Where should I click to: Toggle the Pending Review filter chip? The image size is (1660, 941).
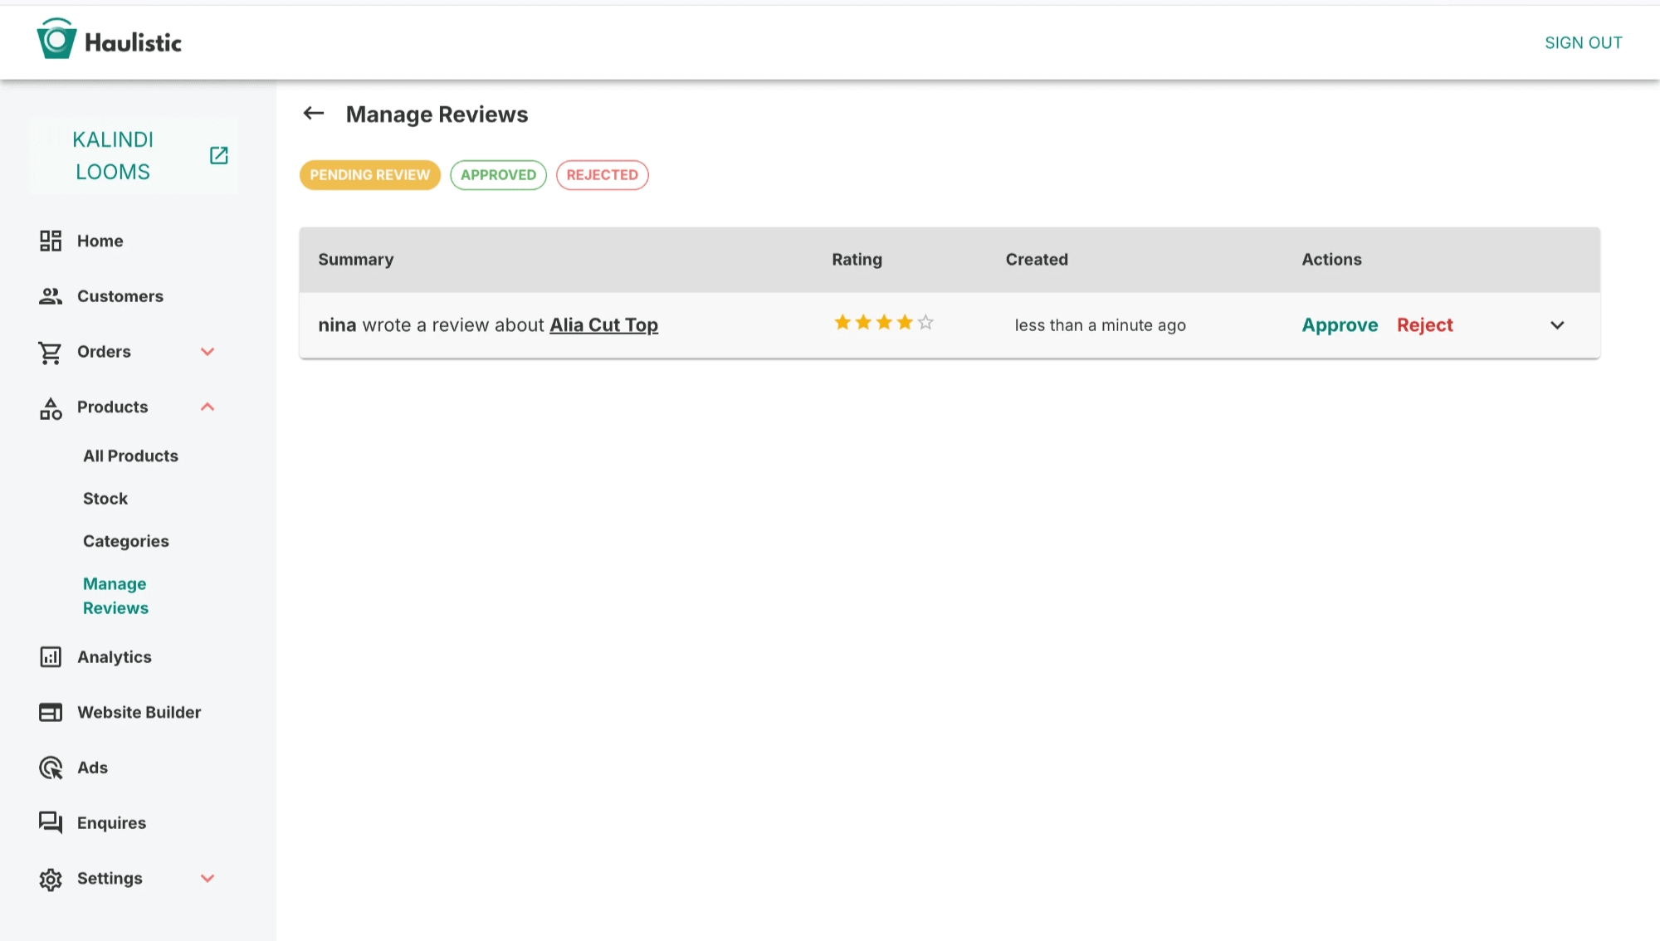point(369,175)
